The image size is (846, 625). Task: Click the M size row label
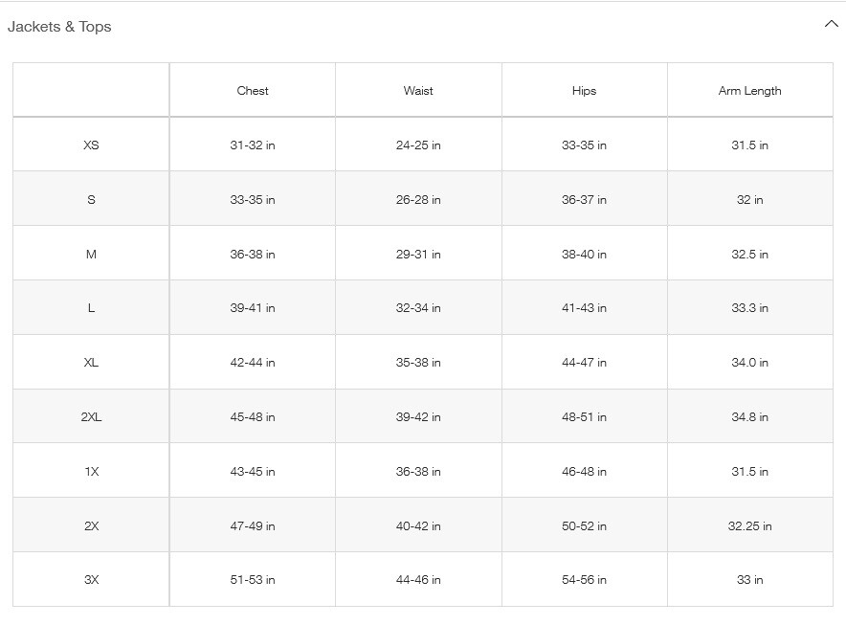[x=91, y=255]
